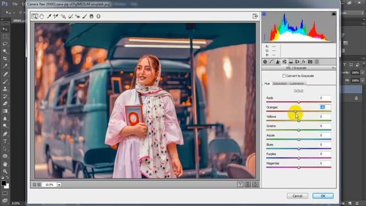
Task: Select the White Balance eyedropper tool
Action: click(49, 17)
